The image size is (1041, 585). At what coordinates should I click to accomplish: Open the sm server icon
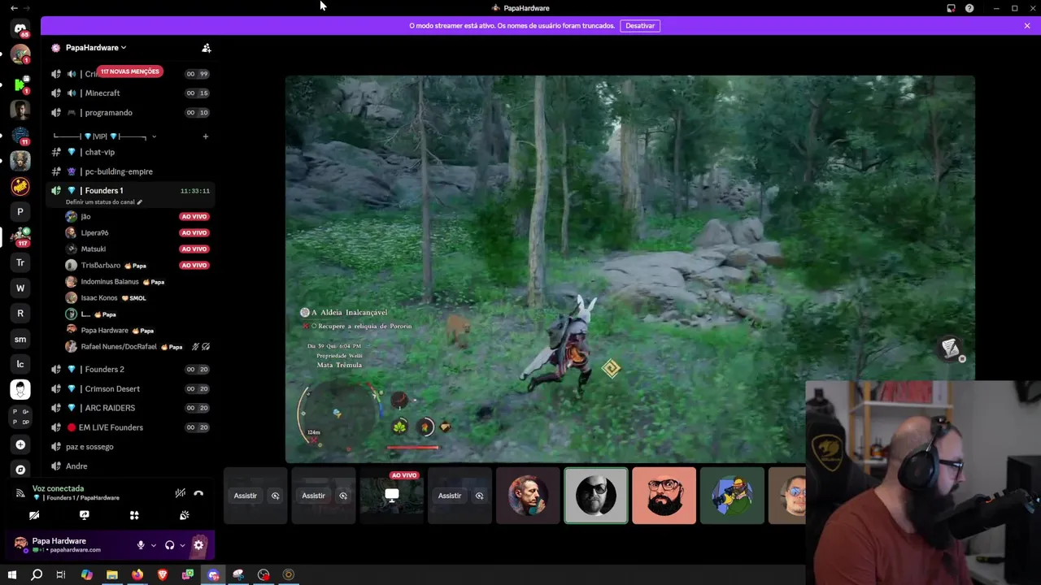[x=20, y=339]
